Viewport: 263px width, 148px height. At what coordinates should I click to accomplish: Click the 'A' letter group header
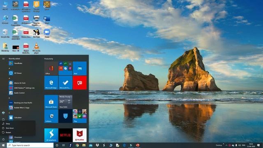pyautogui.click(x=9, y=79)
